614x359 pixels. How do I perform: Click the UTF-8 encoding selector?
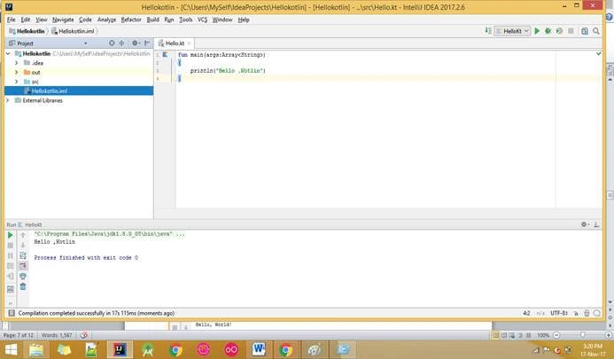click(x=559, y=313)
